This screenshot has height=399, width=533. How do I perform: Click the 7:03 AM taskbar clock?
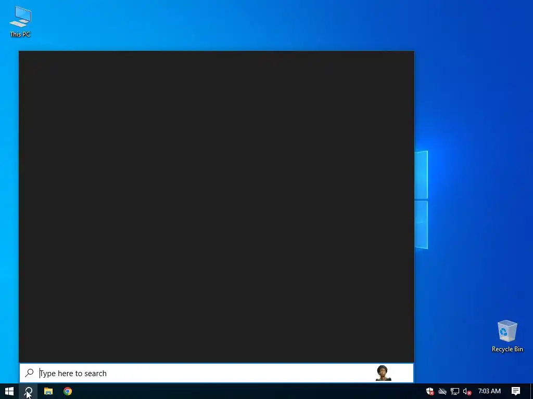pyautogui.click(x=489, y=391)
